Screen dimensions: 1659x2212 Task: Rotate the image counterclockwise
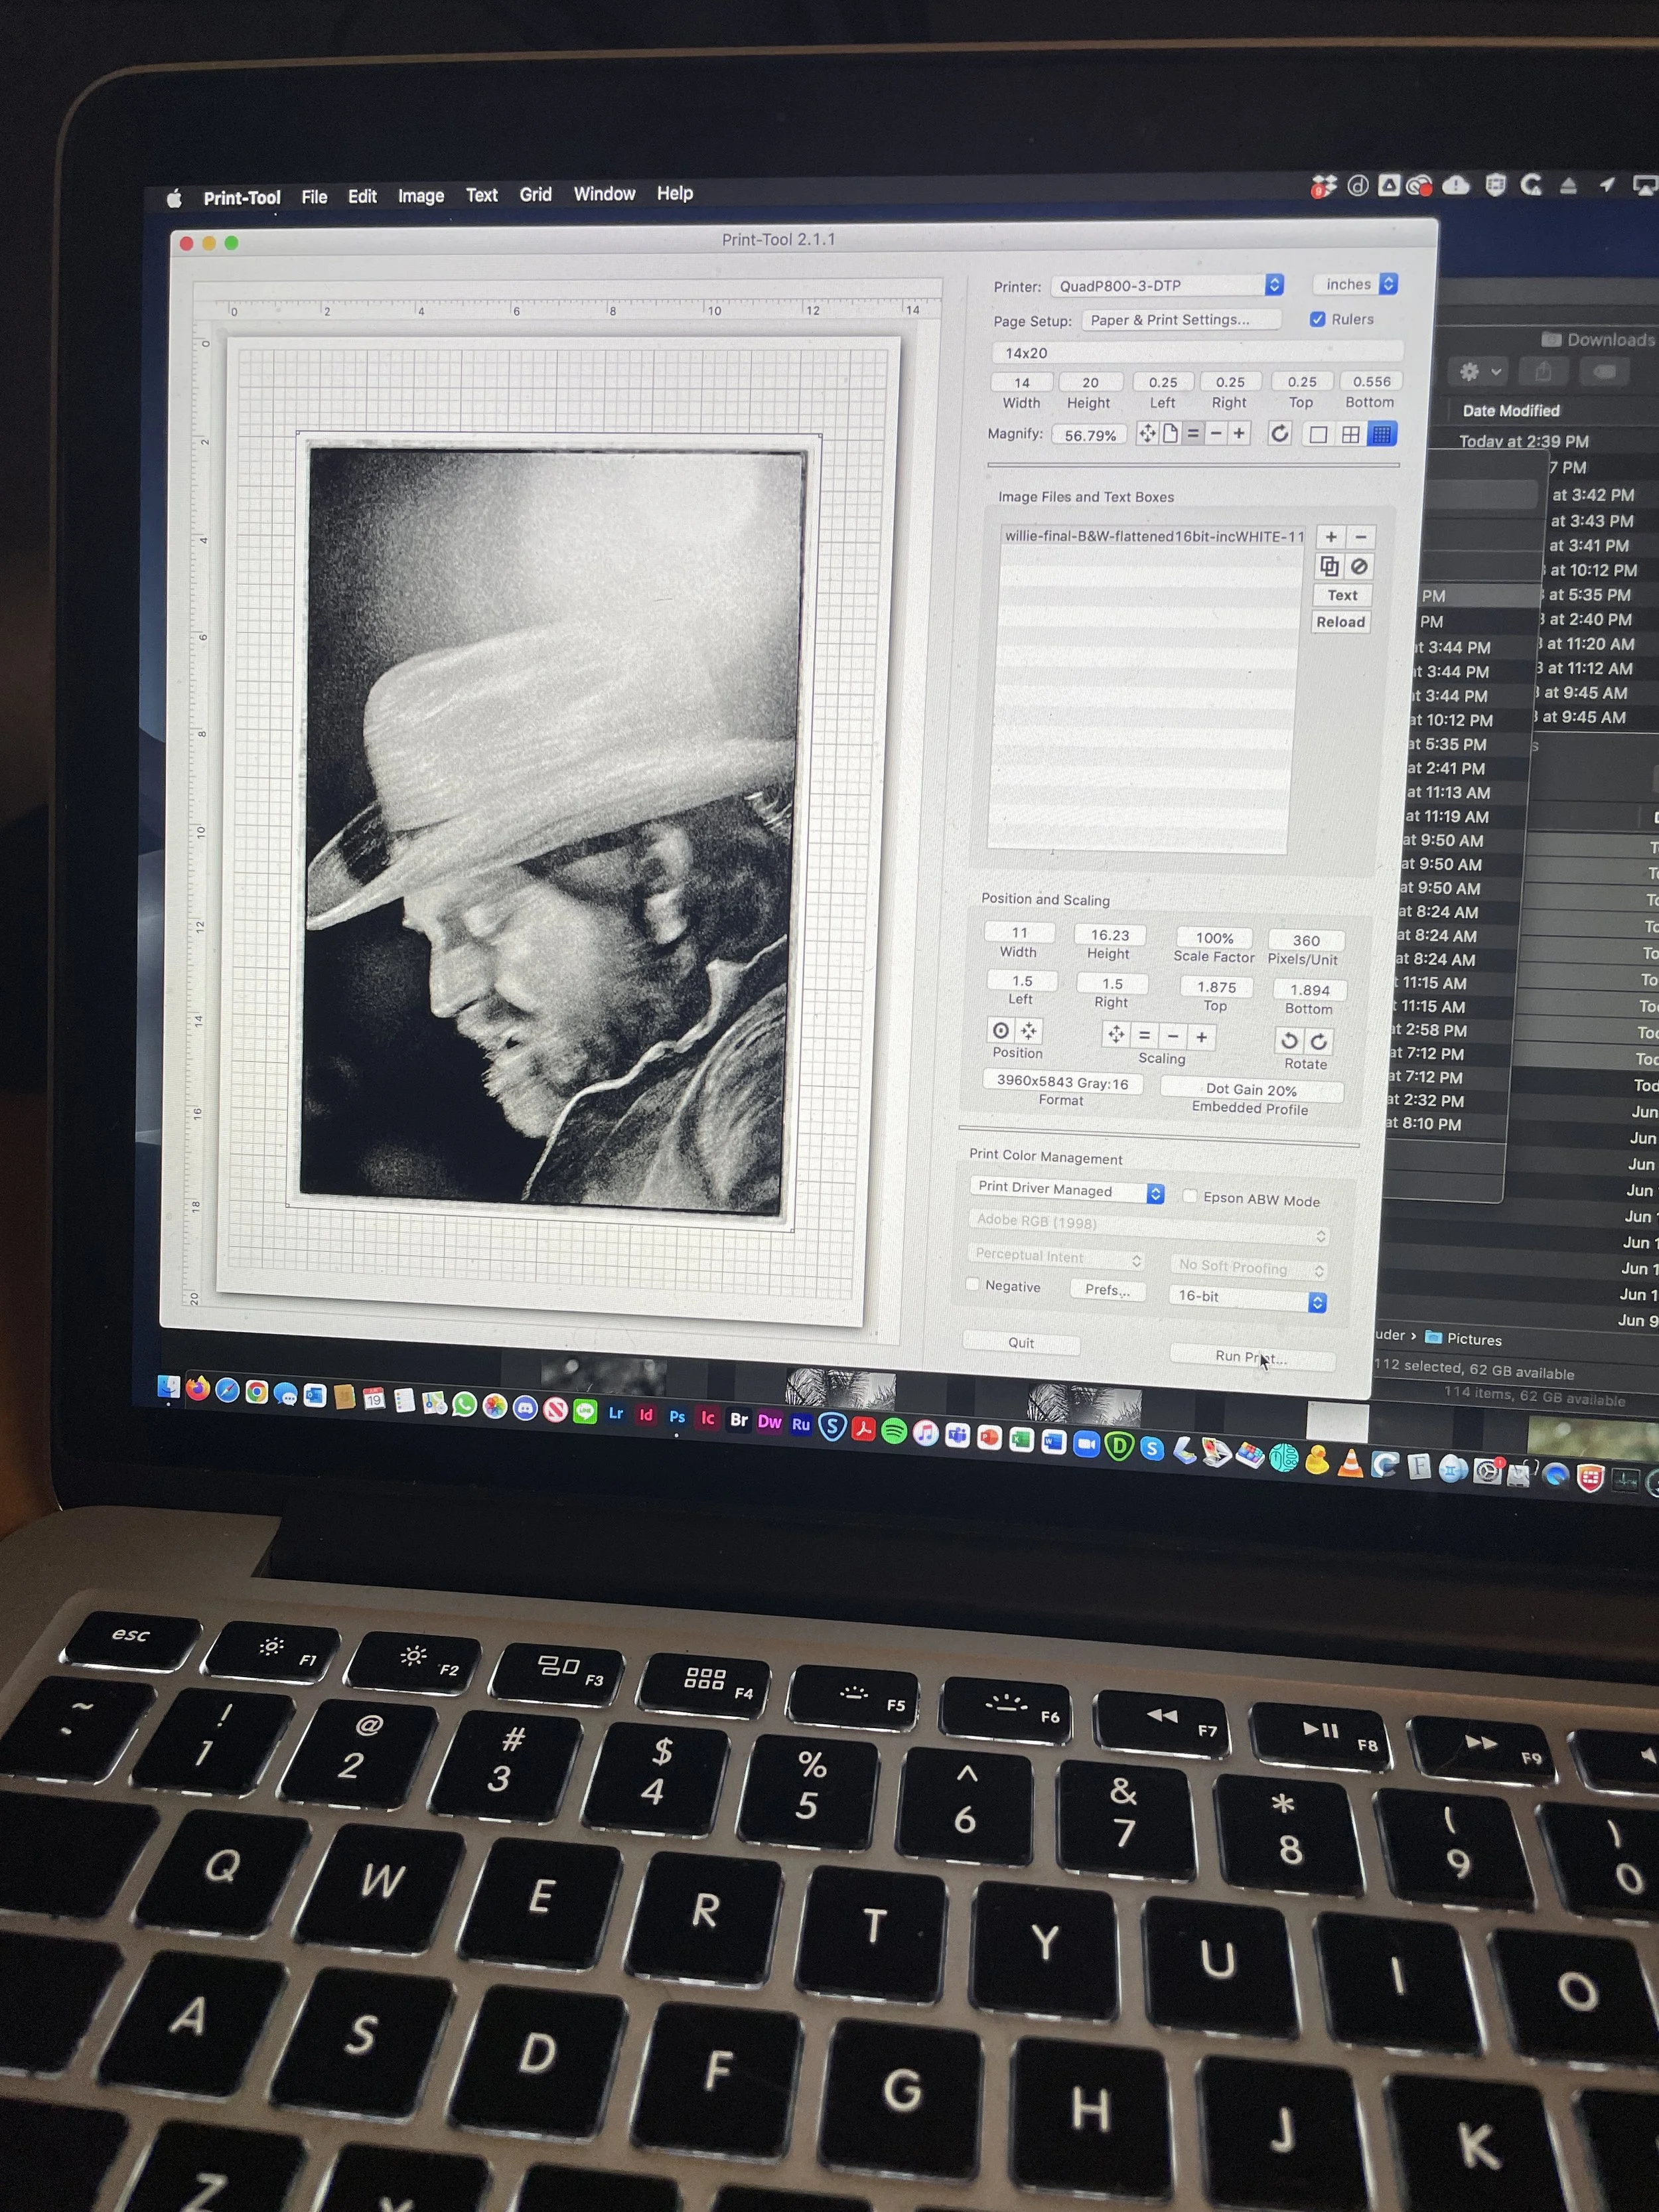[x=1290, y=1040]
